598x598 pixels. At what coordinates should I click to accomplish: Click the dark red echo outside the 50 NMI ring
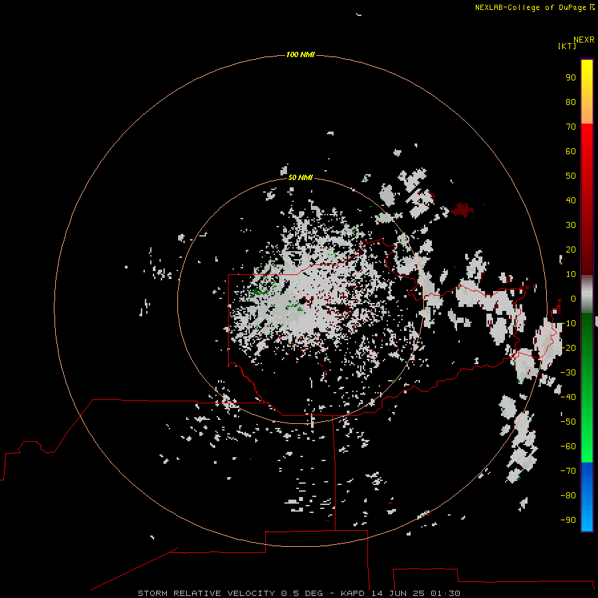point(462,210)
